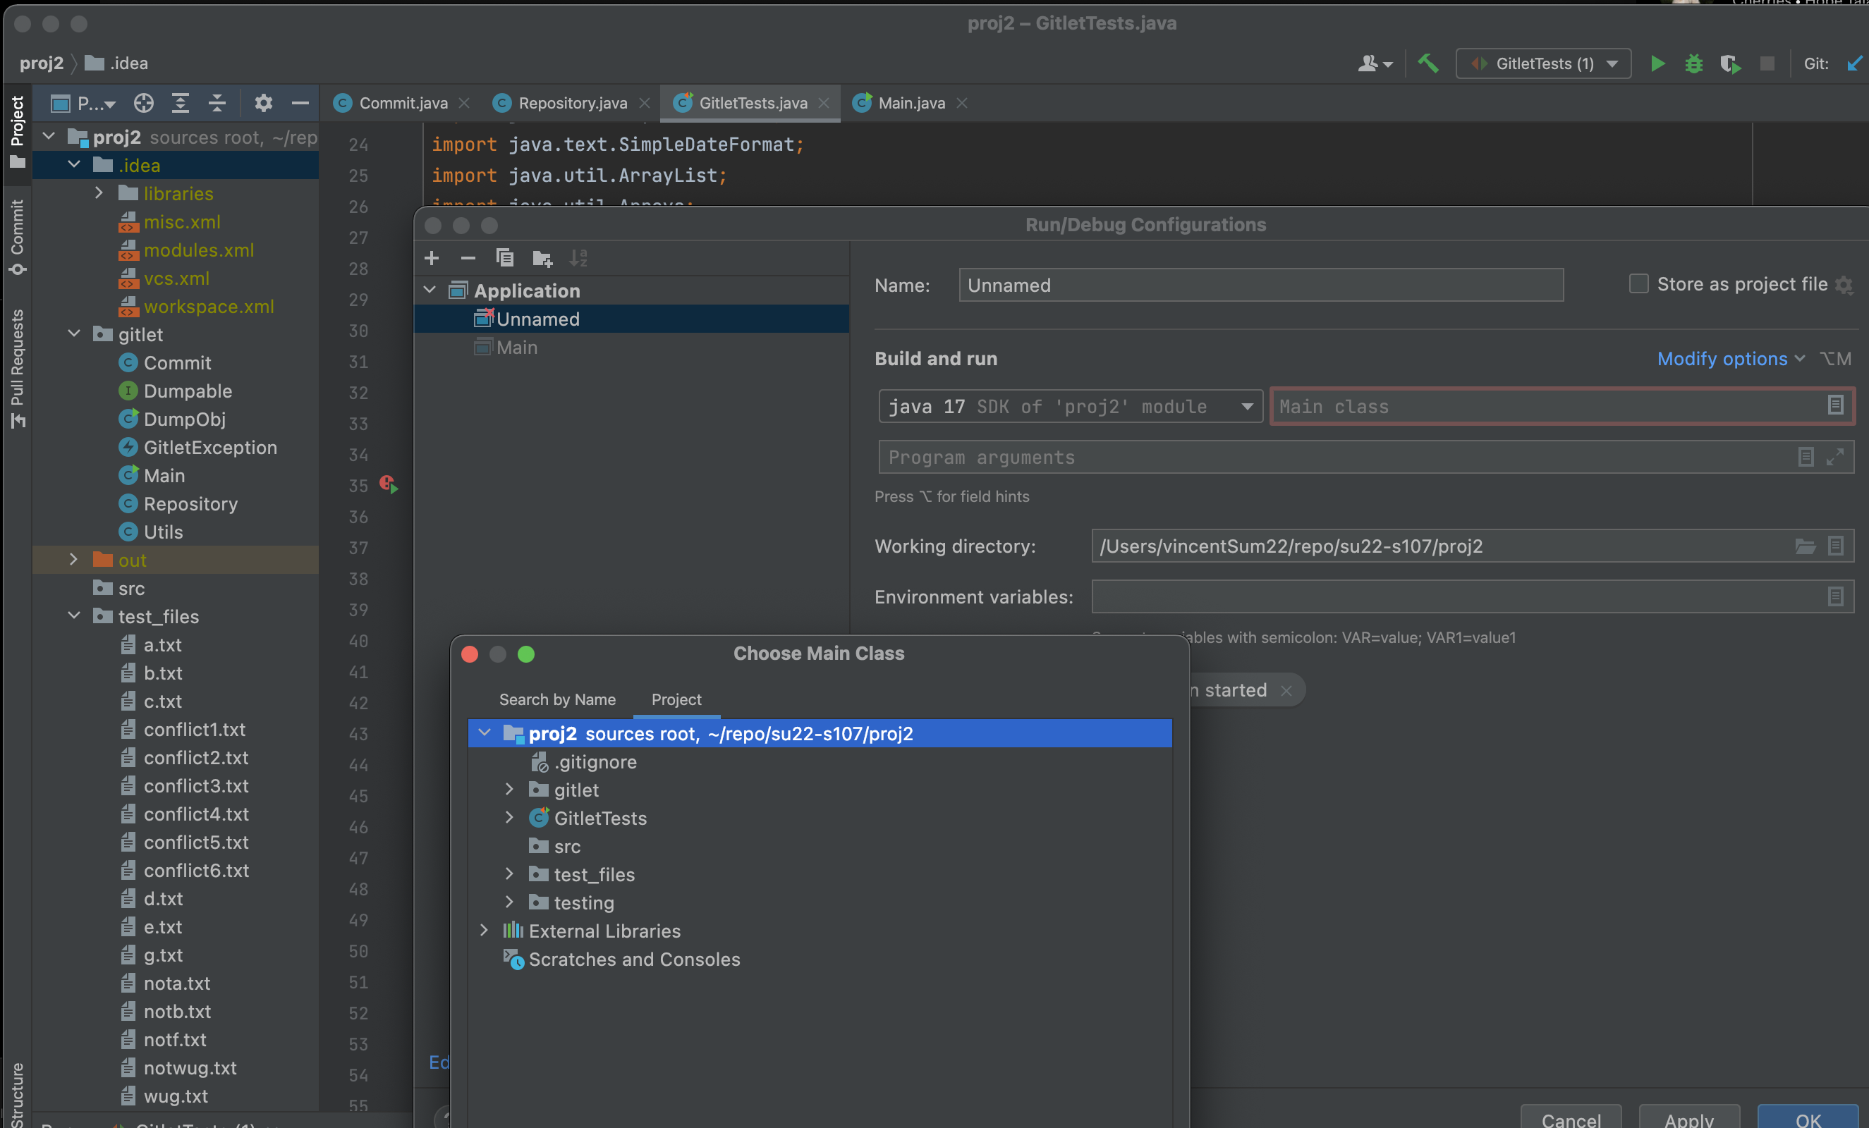
Task: Click the Program arguments input field
Action: coord(1335,457)
